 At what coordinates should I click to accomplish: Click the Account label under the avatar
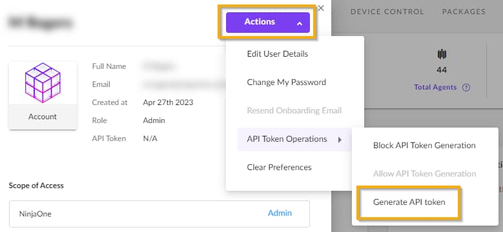[43, 117]
